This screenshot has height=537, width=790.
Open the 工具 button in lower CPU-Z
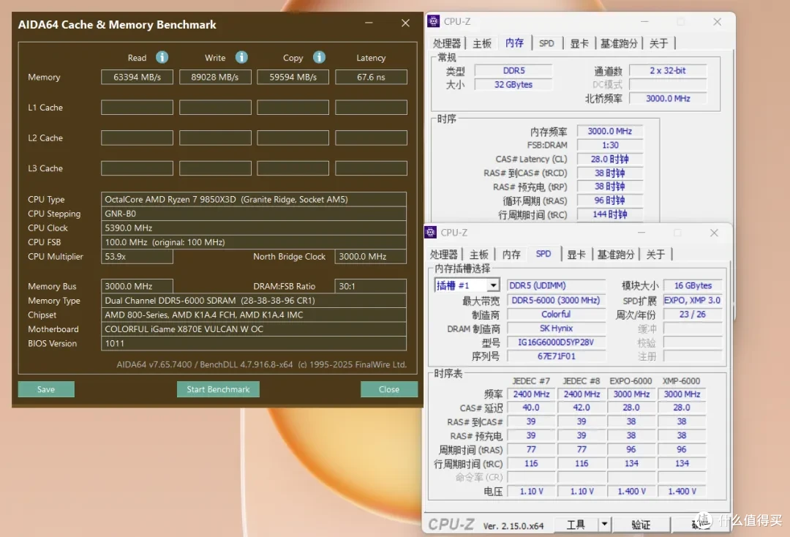coord(576,525)
